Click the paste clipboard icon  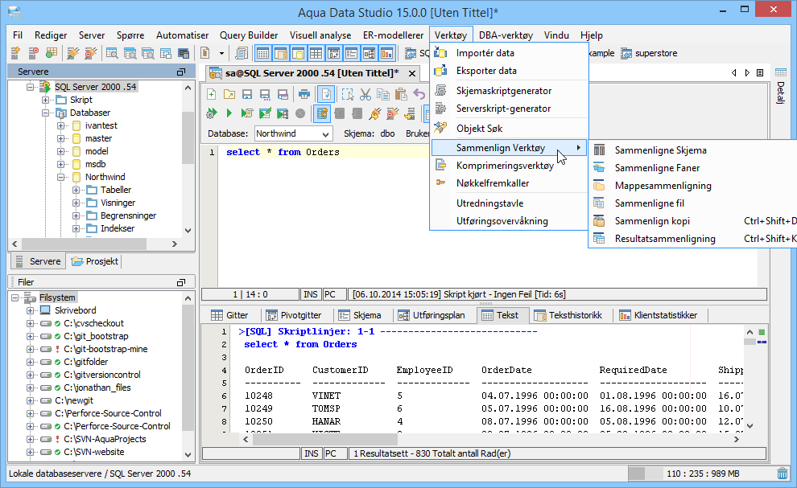pyautogui.click(x=401, y=94)
